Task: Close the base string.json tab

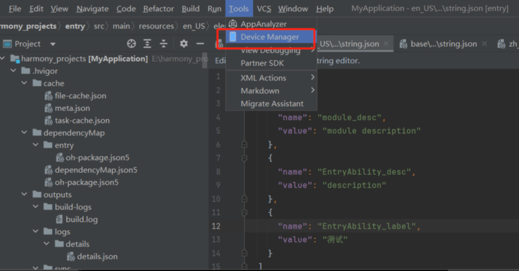Action: tap(484, 44)
